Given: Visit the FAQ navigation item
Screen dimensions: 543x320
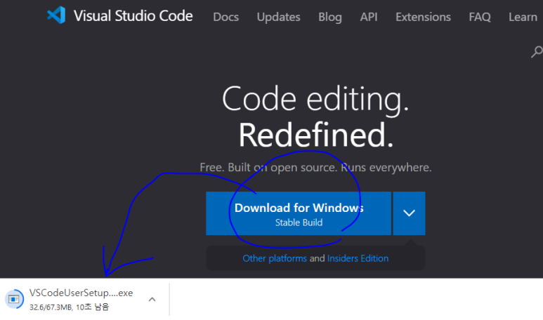Looking at the screenshot, I should coord(480,17).
